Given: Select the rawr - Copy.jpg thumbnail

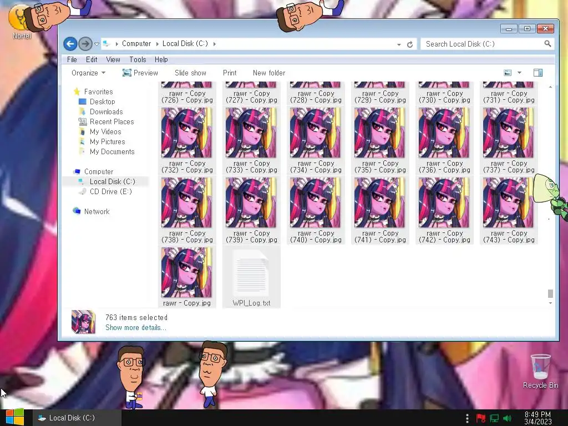Looking at the screenshot, I should (186, 272).
